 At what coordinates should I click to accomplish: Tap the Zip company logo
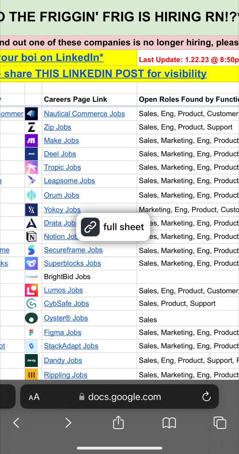point(31,127)
